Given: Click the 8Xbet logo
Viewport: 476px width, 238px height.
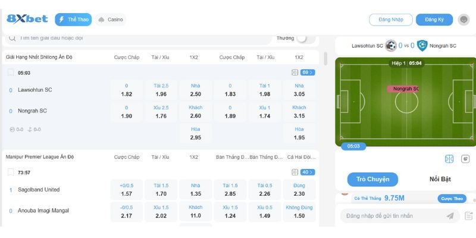Looking at the screenshot, I should point(27,19).
